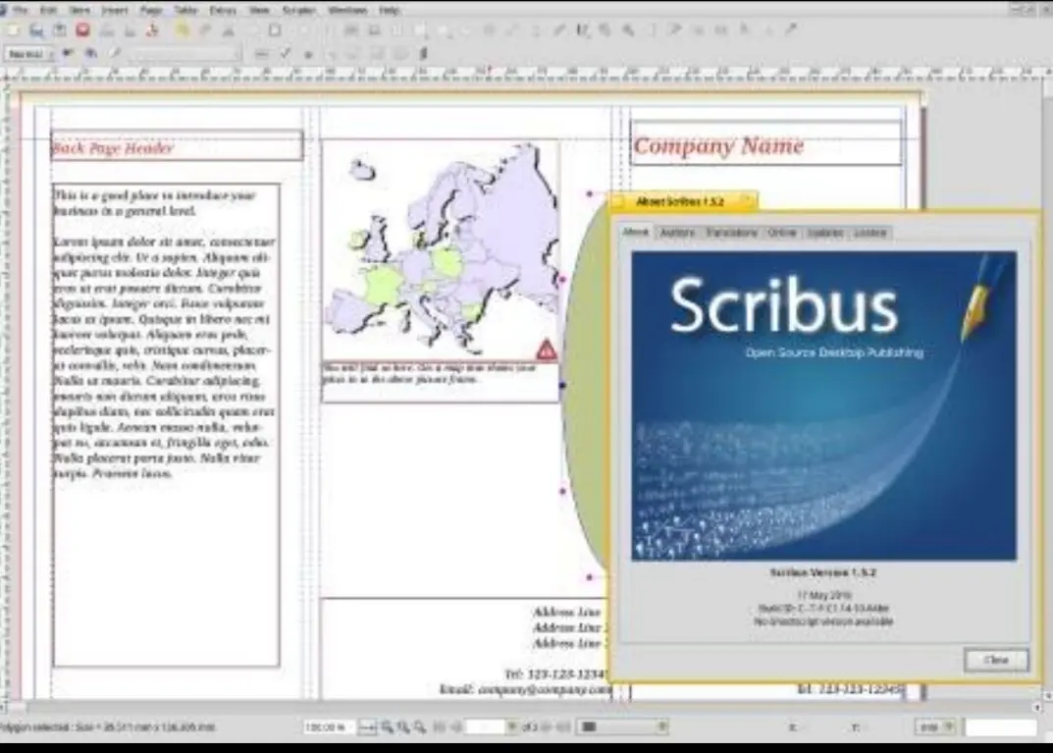Click the Email: company@company.com text
Viewport: 1053px width, 753px height.
click(525, 690)
